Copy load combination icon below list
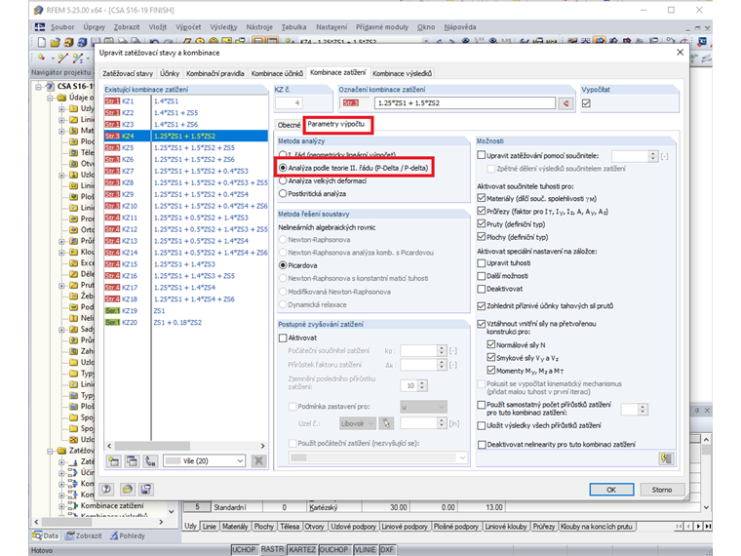The height and width of the screenshot is (556, 741). (x=132, y=461)
